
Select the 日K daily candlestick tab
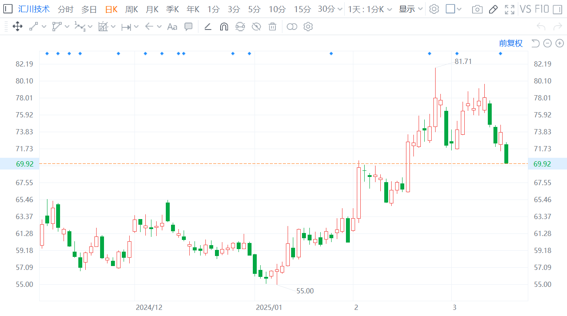coord(111,9)
